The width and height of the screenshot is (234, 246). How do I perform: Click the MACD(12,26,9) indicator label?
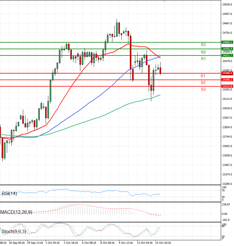point(16,212)
